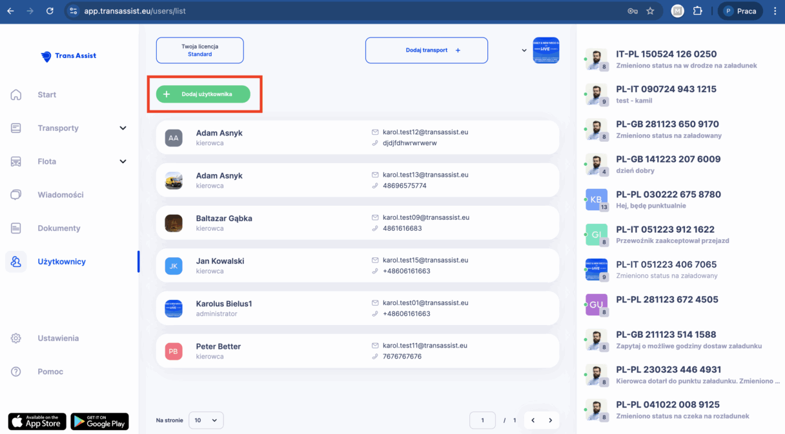The height and width of the screenshot is (434, 785).
Task: Go to next page of users
Action: (x=550, y=420)
